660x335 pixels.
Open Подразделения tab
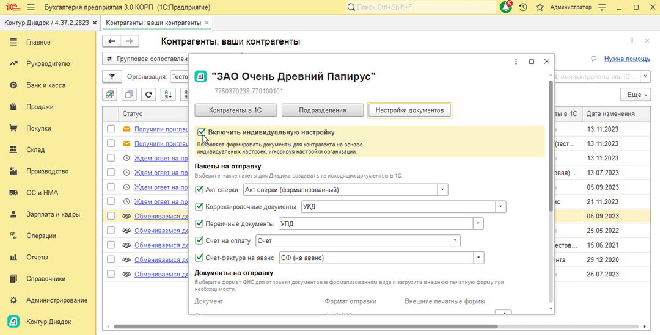[x=323, y=110]
